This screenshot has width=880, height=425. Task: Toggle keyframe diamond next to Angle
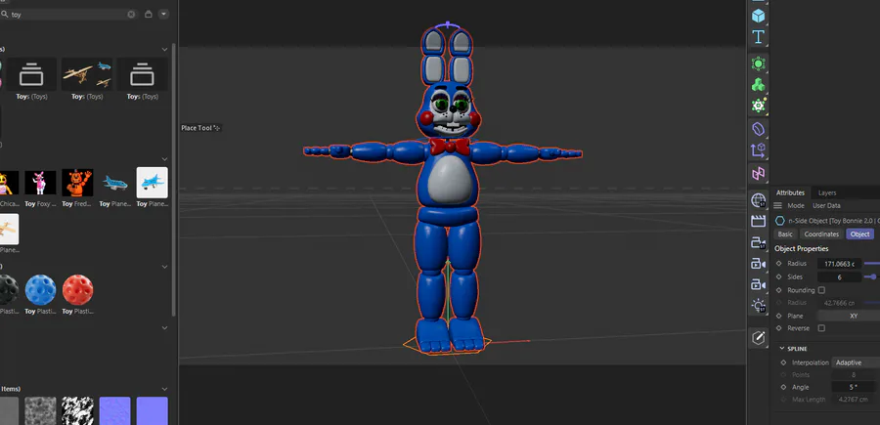[783, 388]
